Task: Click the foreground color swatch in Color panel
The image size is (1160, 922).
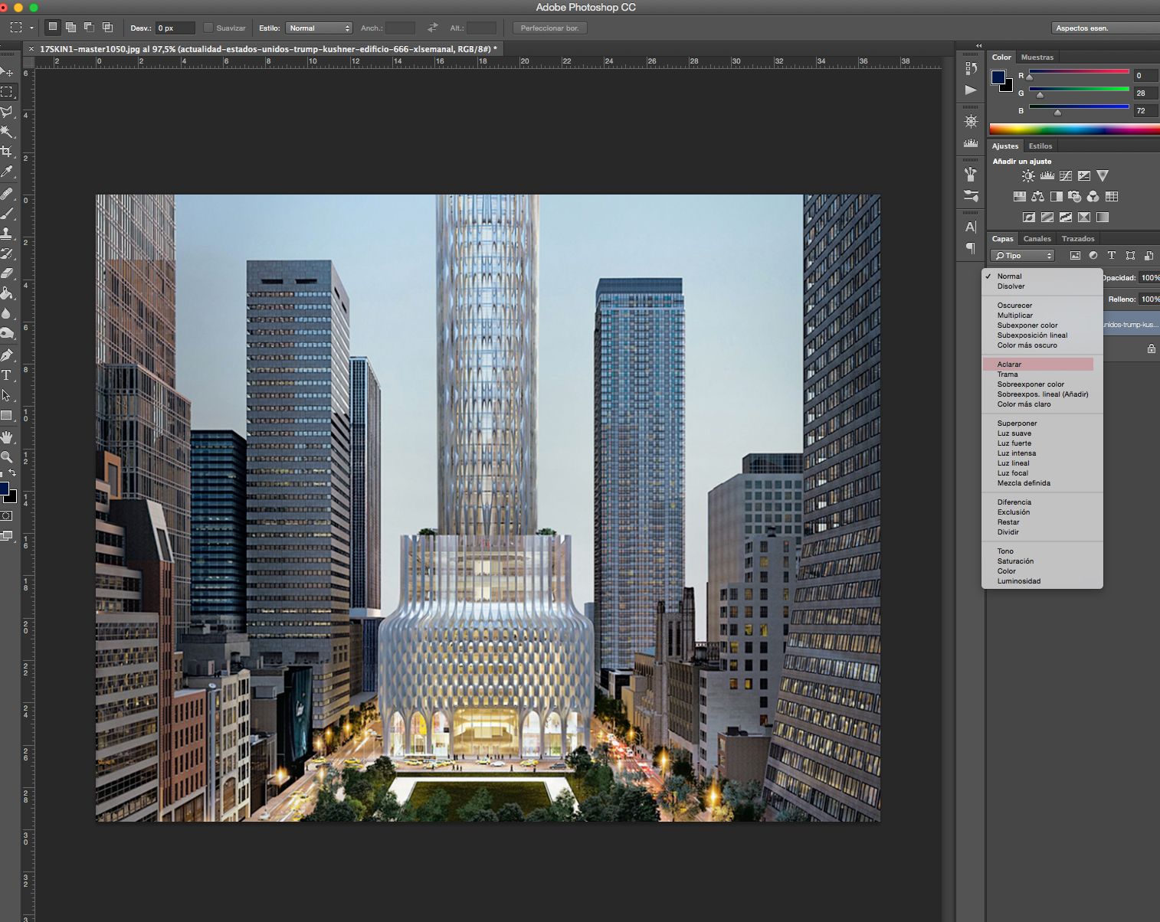Action: click(x=998, y=77)
